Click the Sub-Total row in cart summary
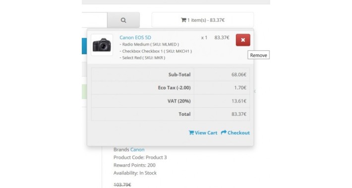352x188 pixels. 171,74
